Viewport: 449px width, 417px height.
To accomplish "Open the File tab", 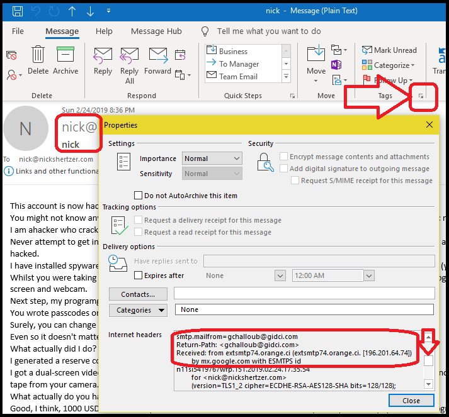I will point(18,31).
